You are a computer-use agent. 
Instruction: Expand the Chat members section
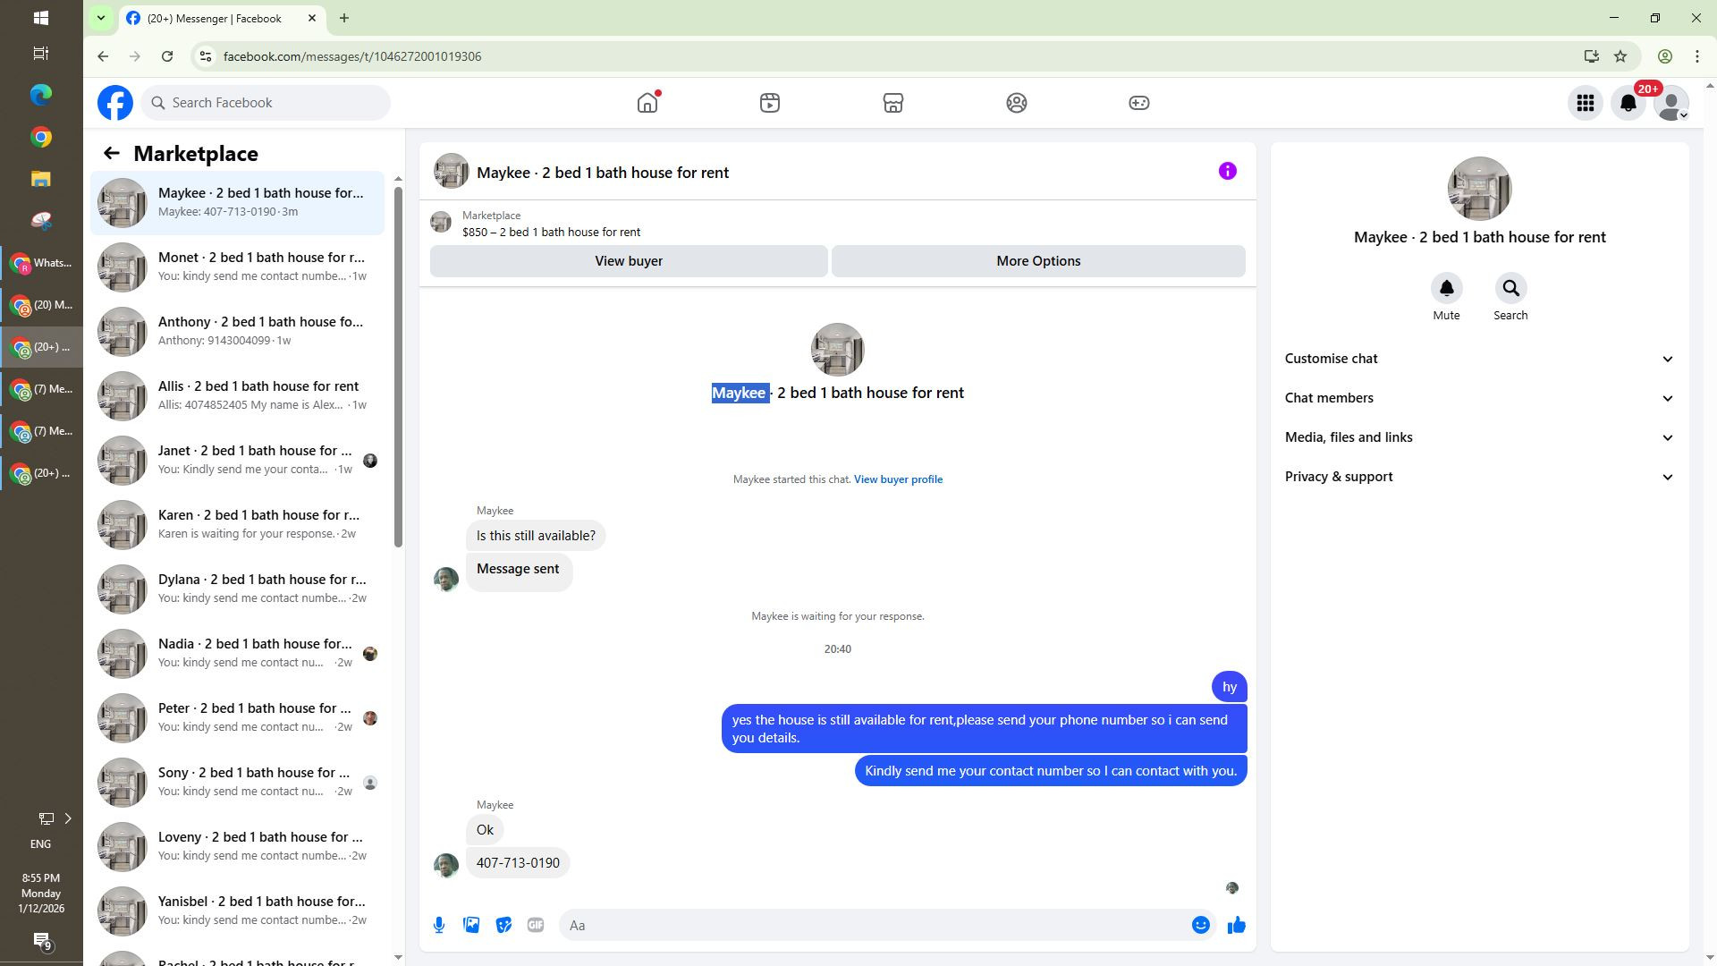[1479, 398]
